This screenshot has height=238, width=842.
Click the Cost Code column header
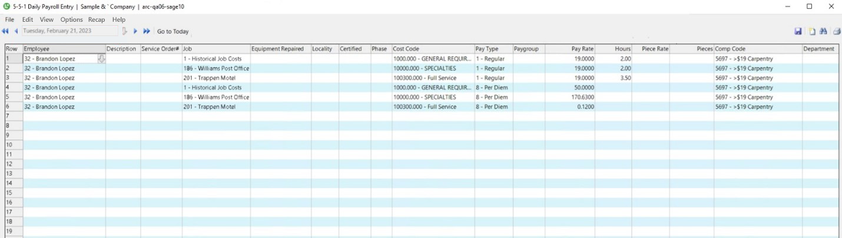pos(433,49)
